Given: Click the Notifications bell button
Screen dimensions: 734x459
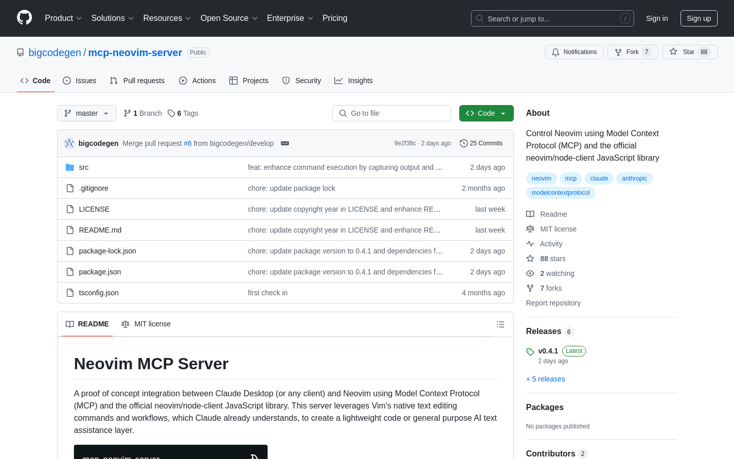Looking at the screenshot, I should point(574,52).
